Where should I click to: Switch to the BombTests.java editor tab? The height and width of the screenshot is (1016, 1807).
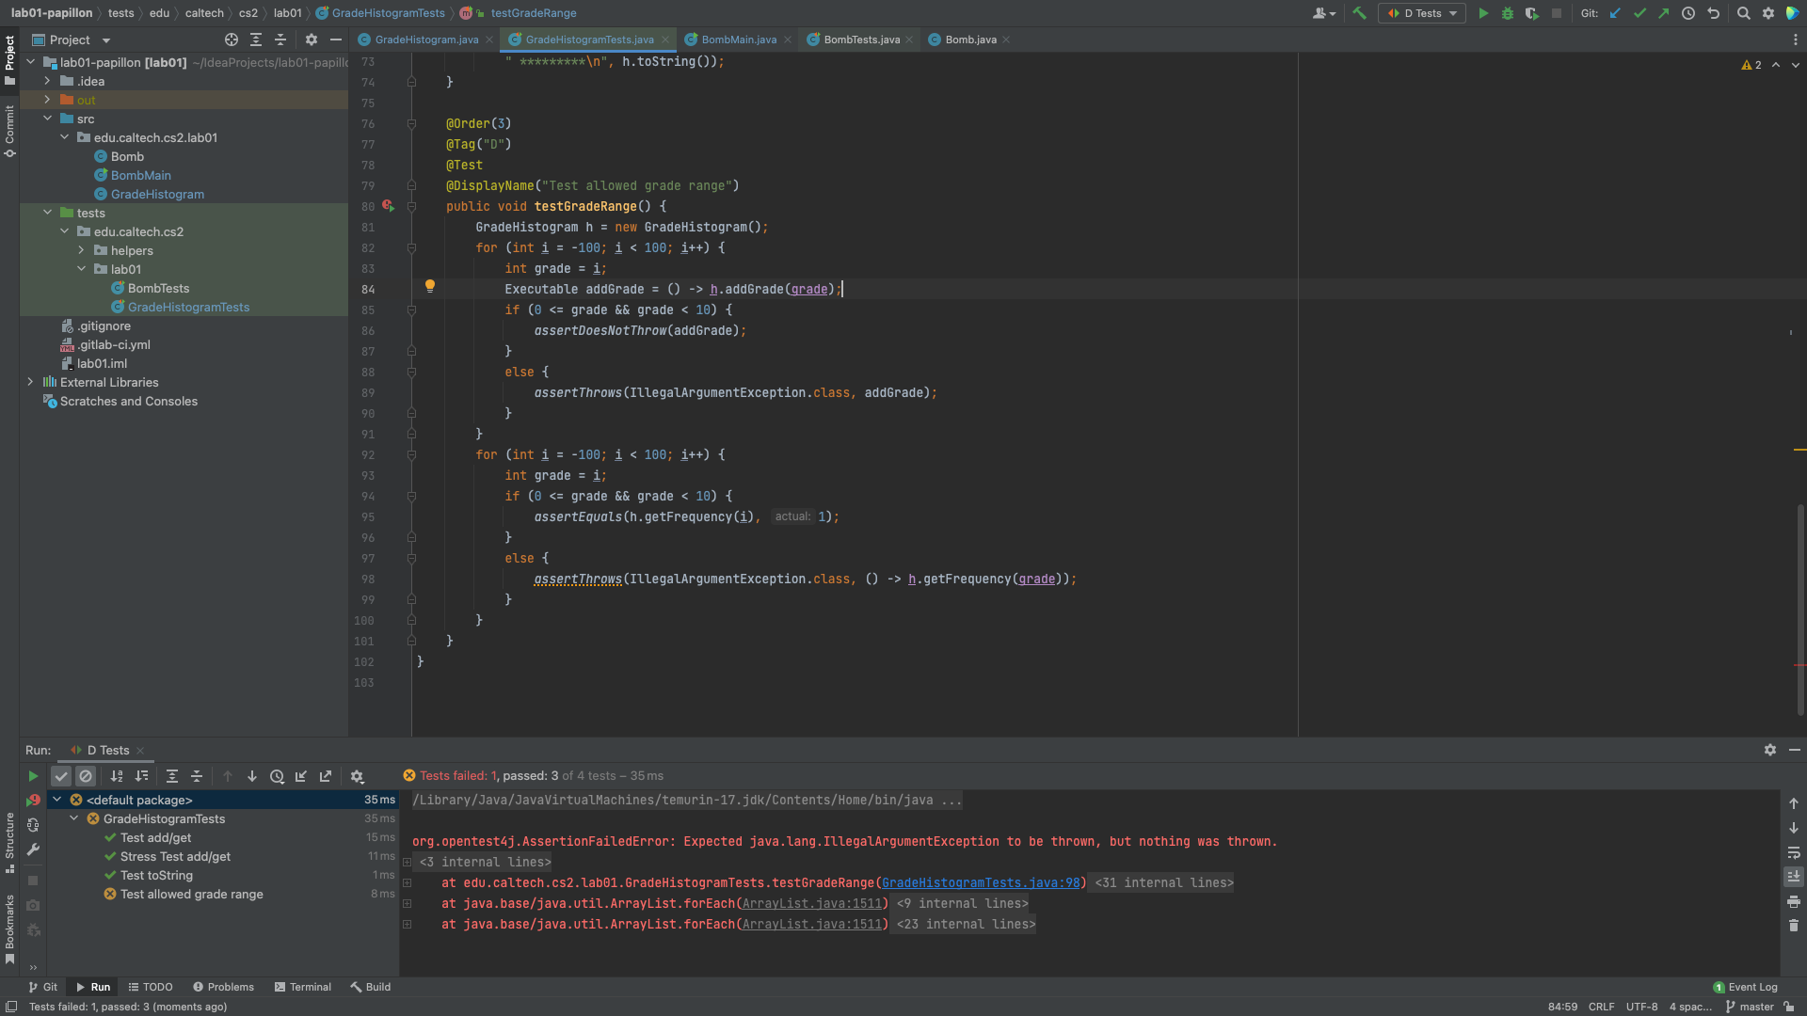point(861,40)
